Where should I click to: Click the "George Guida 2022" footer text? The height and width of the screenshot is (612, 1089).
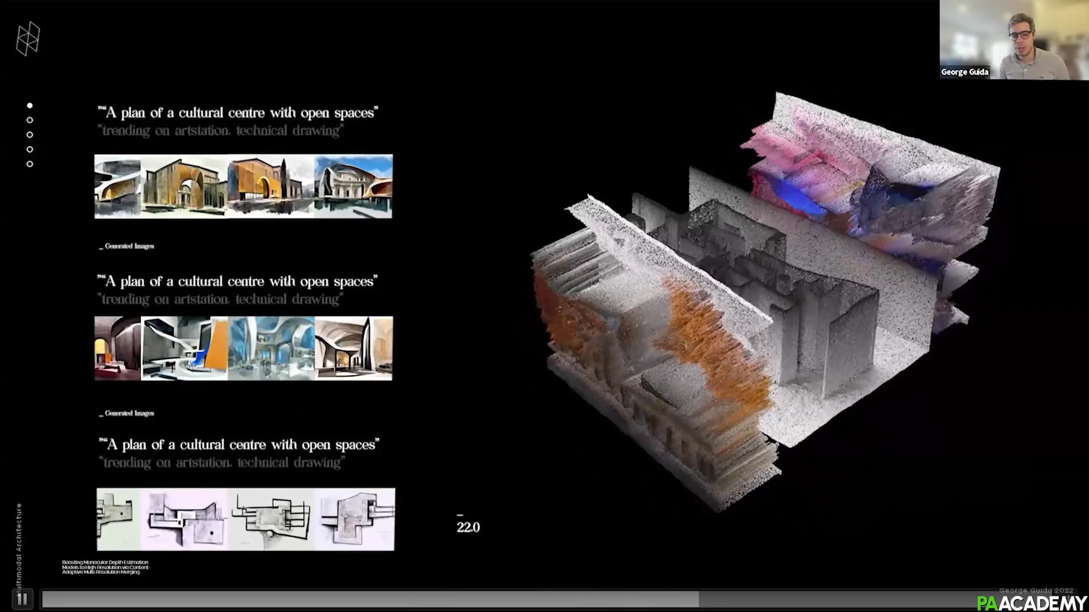point(1036,590)
